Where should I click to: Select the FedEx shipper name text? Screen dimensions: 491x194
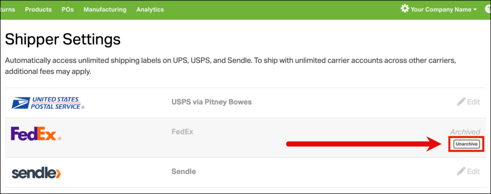182,131
